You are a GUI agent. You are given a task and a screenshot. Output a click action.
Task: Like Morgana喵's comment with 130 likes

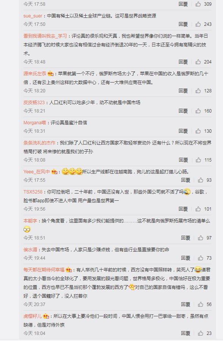[198, 131]
